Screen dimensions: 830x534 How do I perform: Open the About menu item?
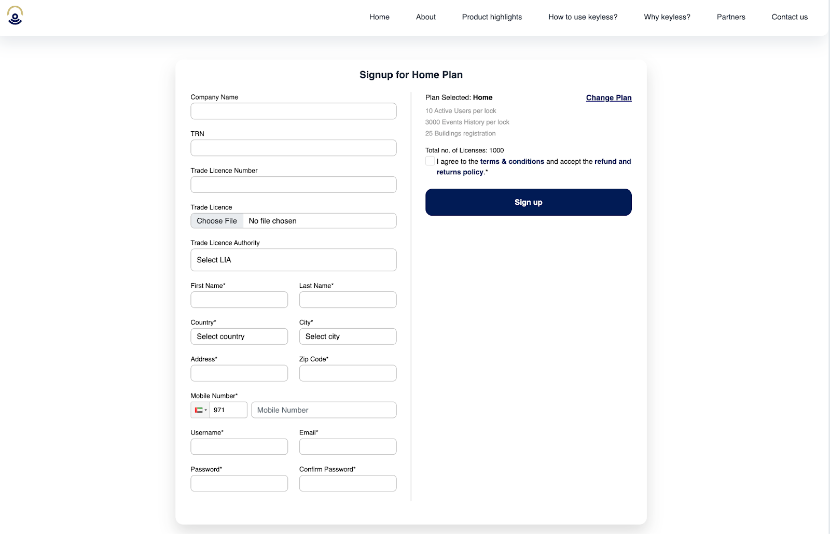(426, 17)
